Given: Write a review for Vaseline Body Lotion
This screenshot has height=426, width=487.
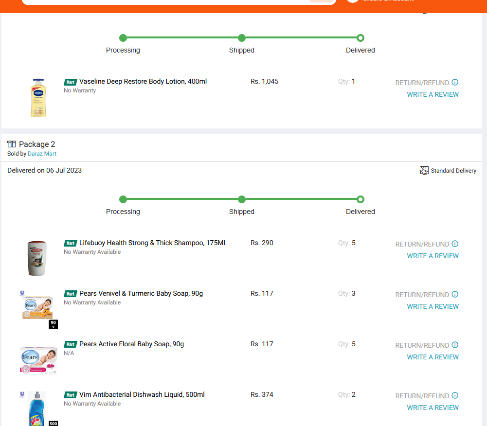Looking at the screenshot, I should pyautogui.click(x=433, y=94).
